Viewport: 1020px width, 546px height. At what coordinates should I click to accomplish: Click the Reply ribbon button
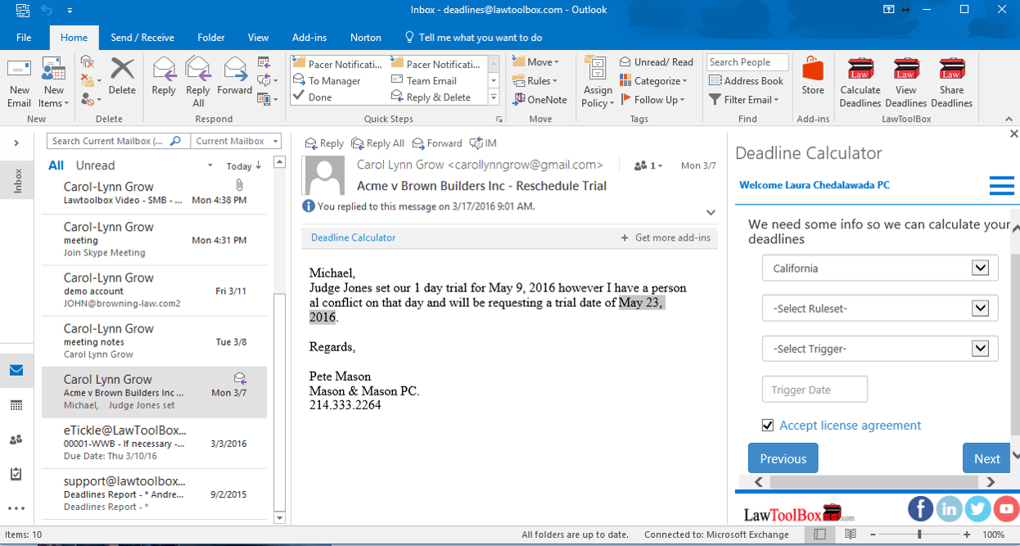(164, 76)
